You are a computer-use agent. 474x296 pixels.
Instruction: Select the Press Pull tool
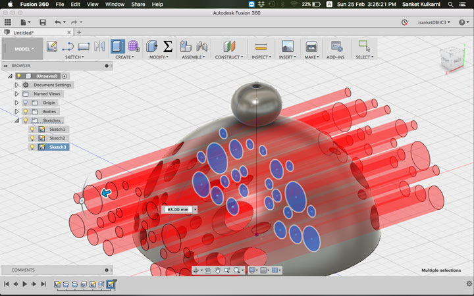[x=152, y=46]
